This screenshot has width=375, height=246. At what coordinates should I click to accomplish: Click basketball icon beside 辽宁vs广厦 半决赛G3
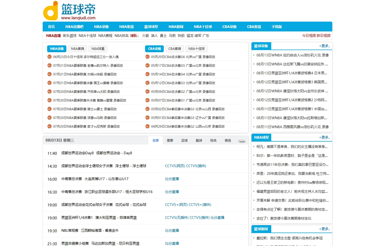pos(147,118)
